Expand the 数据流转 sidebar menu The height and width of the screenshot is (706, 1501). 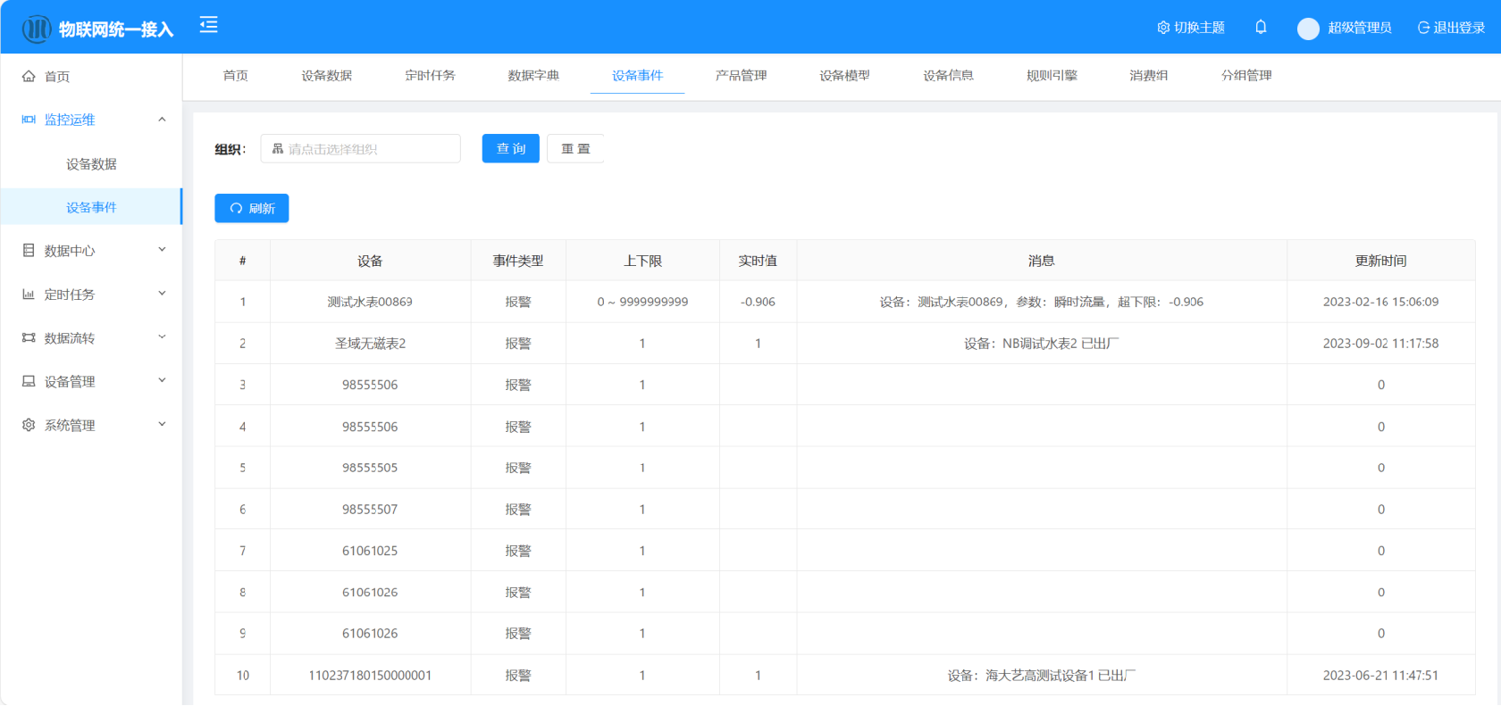click(162, 337)
